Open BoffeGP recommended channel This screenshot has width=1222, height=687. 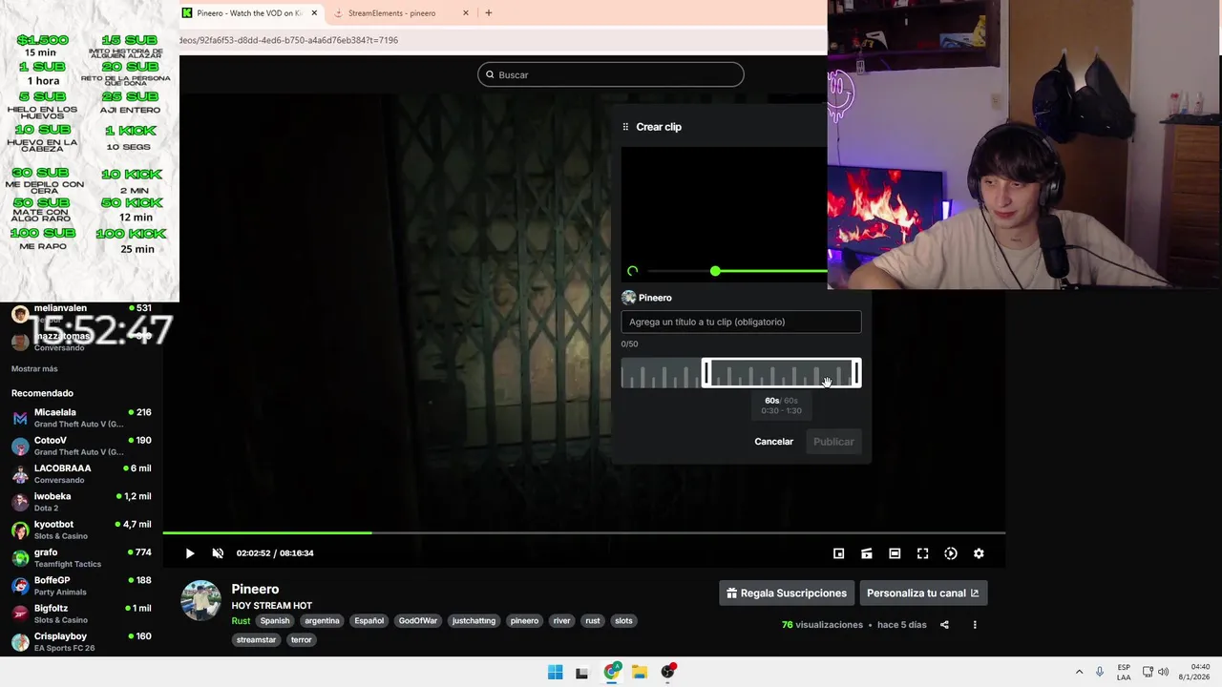coord(81,586)
